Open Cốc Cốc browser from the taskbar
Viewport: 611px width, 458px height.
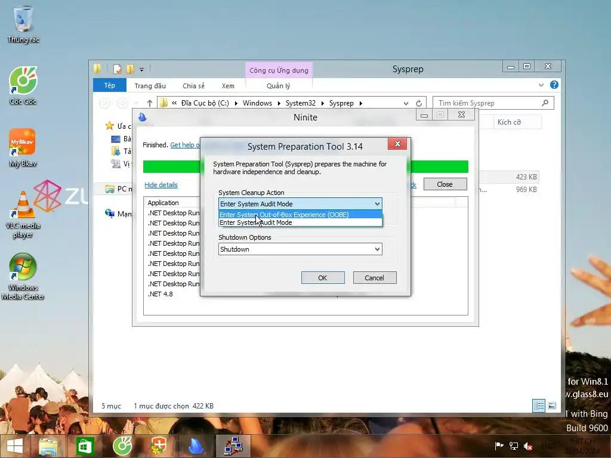pyautogui.click(x=122, y=446)
